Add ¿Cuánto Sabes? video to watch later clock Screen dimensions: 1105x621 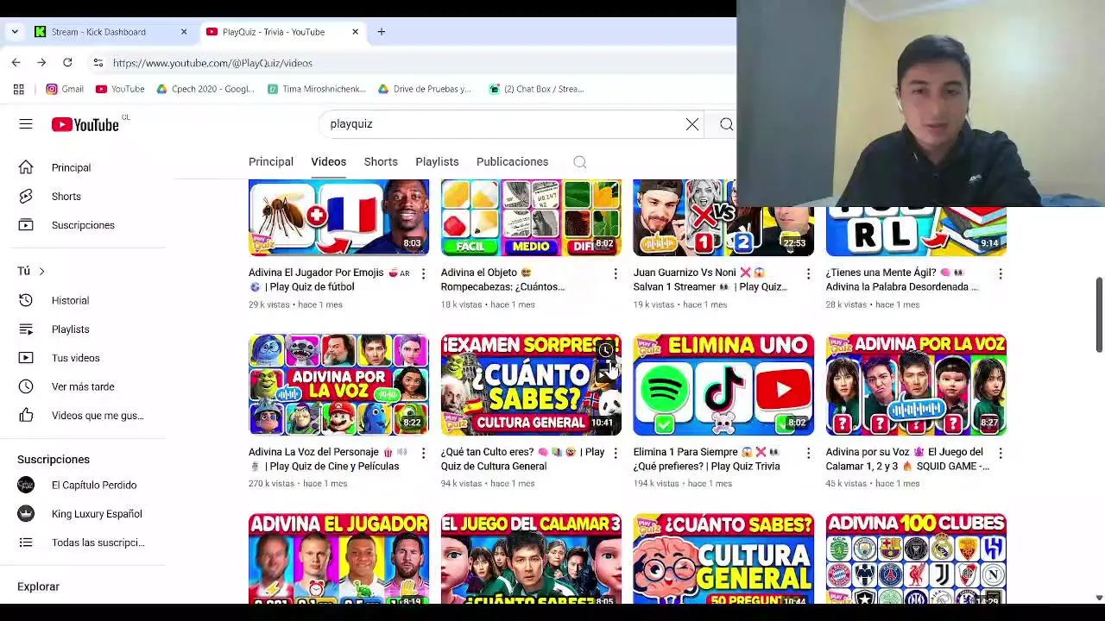pos(605,350)
